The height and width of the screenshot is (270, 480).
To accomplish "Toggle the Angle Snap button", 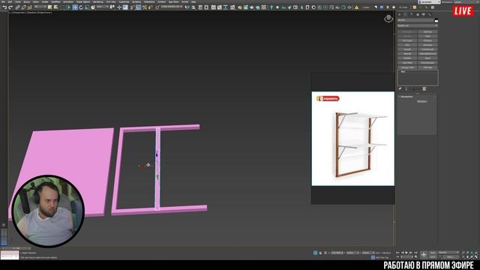I will 138,7.
